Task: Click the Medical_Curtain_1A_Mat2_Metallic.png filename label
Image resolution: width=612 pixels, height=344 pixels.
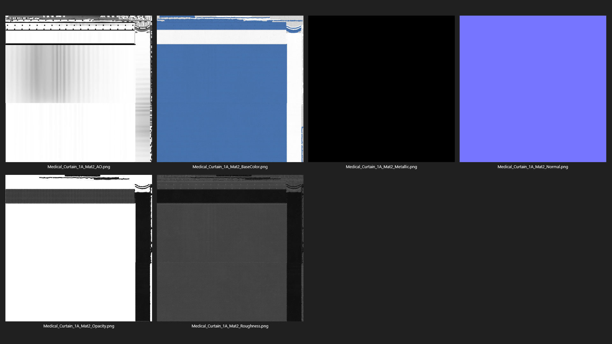Action: pyautogui.click(x=381, y=167)
